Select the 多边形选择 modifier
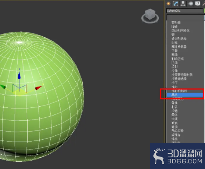 tap(179, 39)
